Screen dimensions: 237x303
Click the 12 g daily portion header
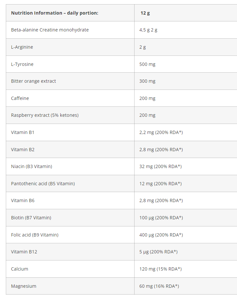tap(145, 13)
